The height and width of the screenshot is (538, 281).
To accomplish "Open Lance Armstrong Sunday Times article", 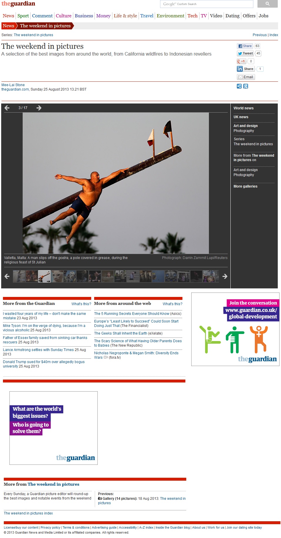I will [x=38, y=350].
